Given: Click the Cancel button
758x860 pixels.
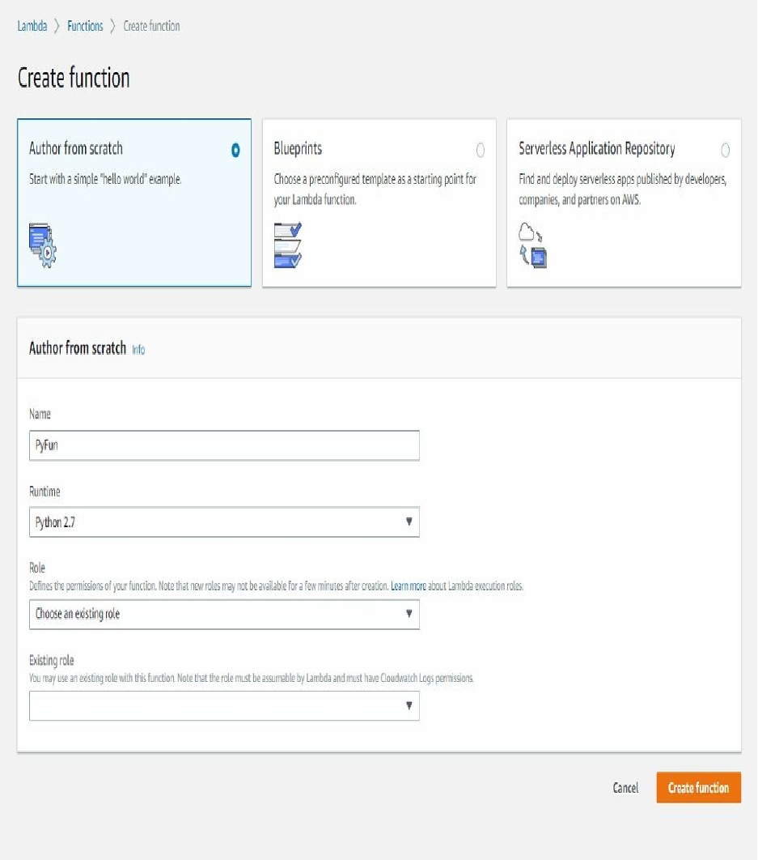Looking at the screenshot, I should click(x=625, y=788).
